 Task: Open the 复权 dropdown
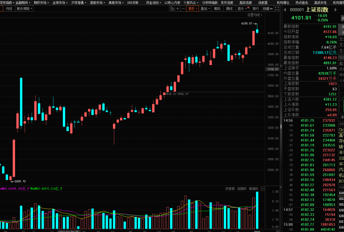(193, 9)
